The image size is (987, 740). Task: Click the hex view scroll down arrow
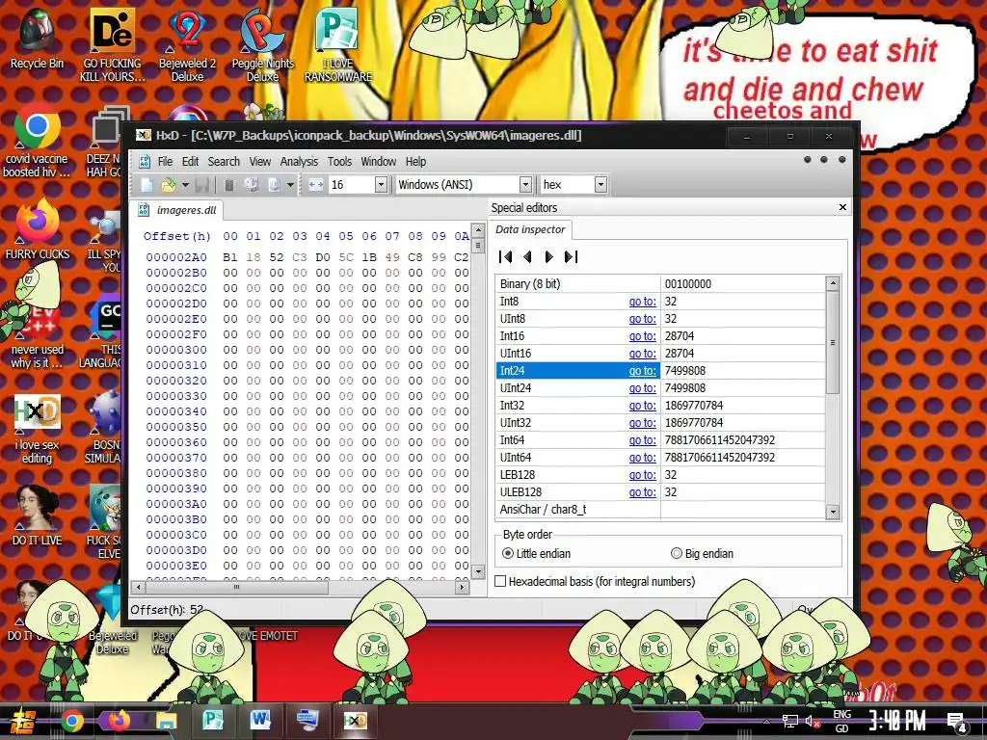(x=478, y=571)
